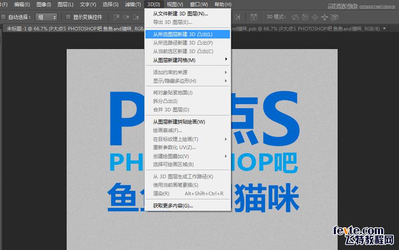Expand the 创建绘图叠加(V) submenu

[x=188, y=156]
